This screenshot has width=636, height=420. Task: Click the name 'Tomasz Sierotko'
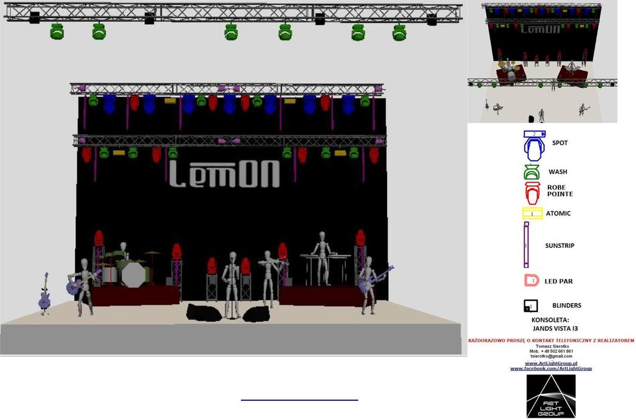(x=552, y=346)
